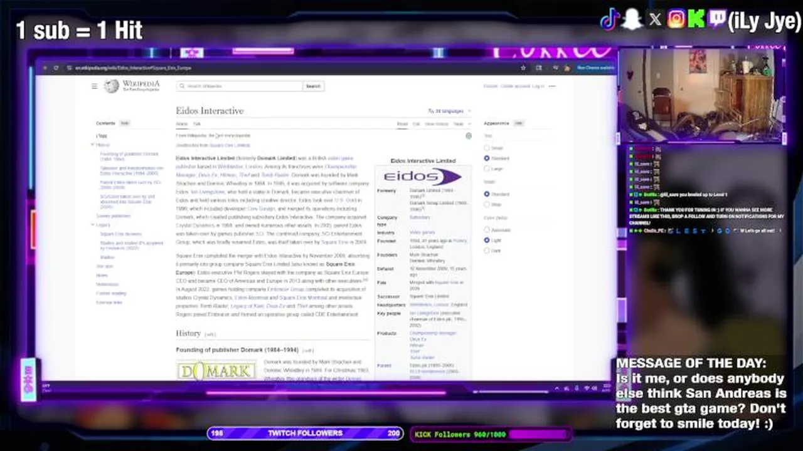Screen dimensions: 803x451
Task: Click the page protection lock icon under the tabs
Action: (x=469, y=135)
